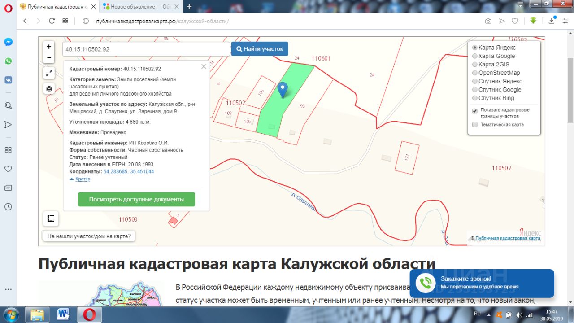Open the sidebar three-dots settings
This screenshot has height=323, width=574.
click(x=8, y=290)
